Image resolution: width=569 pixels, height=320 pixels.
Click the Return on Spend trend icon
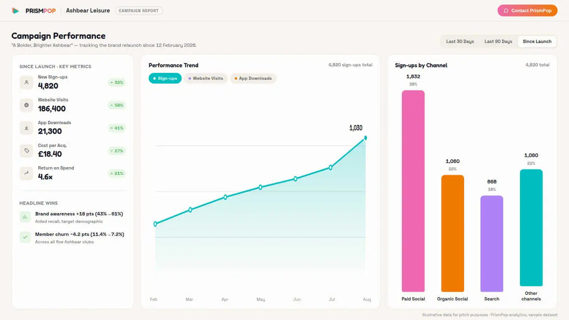27,173
